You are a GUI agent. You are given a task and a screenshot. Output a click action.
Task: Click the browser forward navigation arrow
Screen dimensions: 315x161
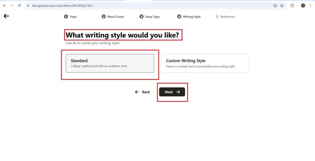coord(12,6)
